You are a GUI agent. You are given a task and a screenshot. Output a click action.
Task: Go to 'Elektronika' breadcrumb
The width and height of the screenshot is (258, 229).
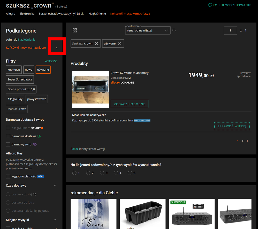click(x=27, y=14)
